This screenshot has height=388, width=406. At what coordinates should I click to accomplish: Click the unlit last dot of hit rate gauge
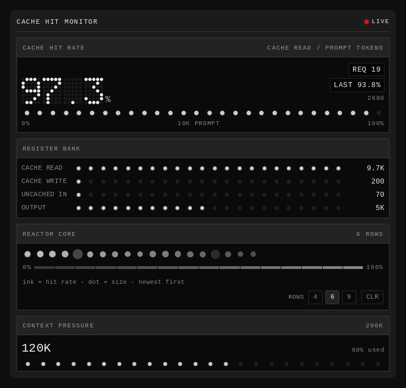point(379,113)
